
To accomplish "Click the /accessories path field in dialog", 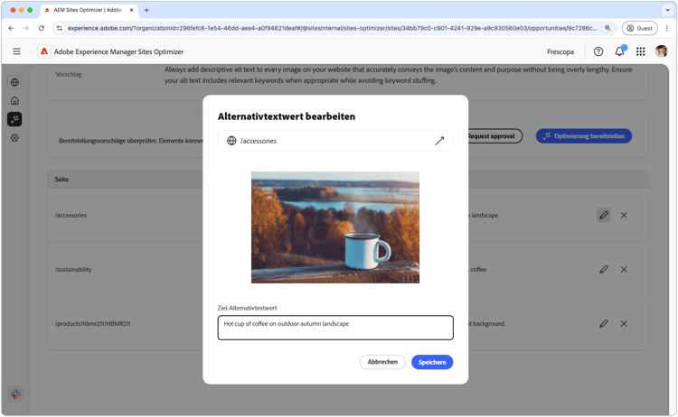I will coord(335,141).
